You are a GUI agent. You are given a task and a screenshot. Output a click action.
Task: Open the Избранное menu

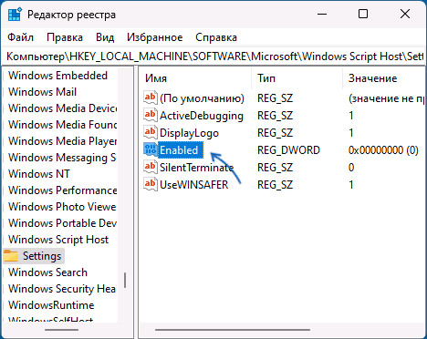(x=155, y=37)
